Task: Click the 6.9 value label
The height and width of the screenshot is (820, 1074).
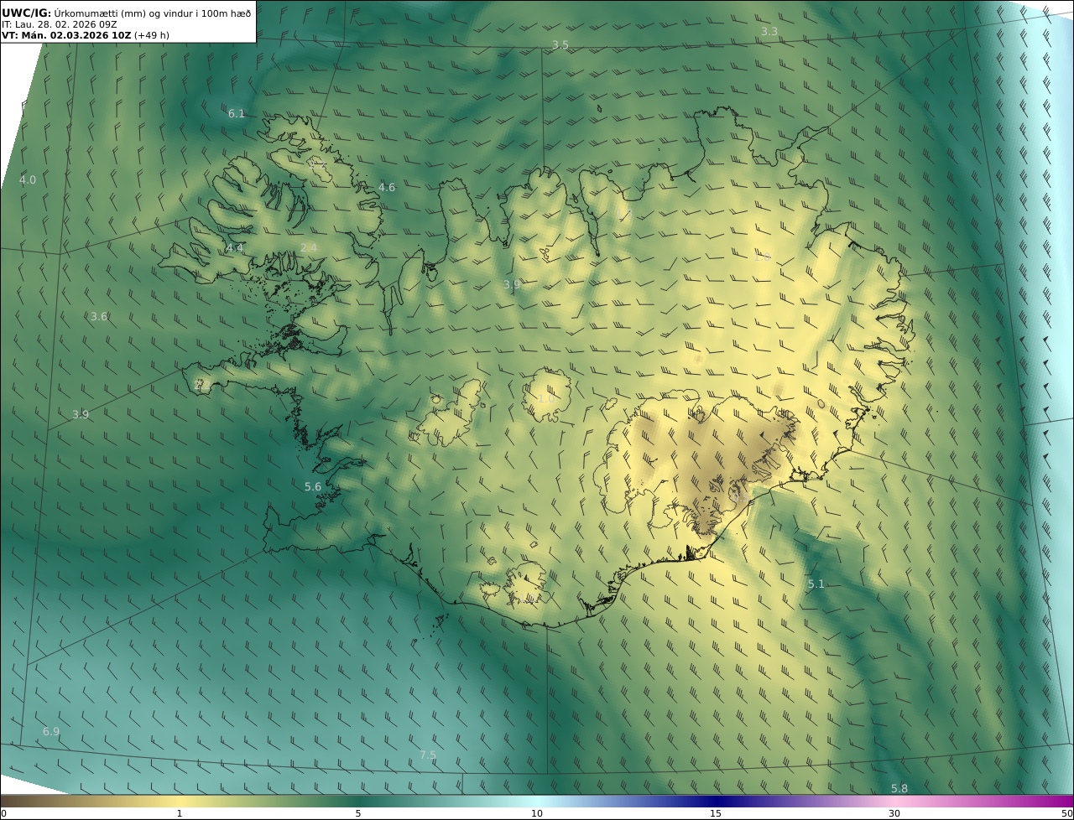Action: 51,732
